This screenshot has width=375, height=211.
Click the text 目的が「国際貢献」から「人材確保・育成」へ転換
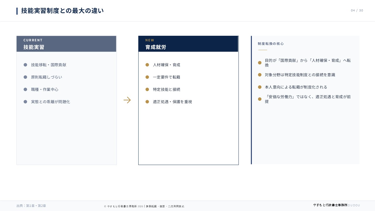click(x=308, y=63)
